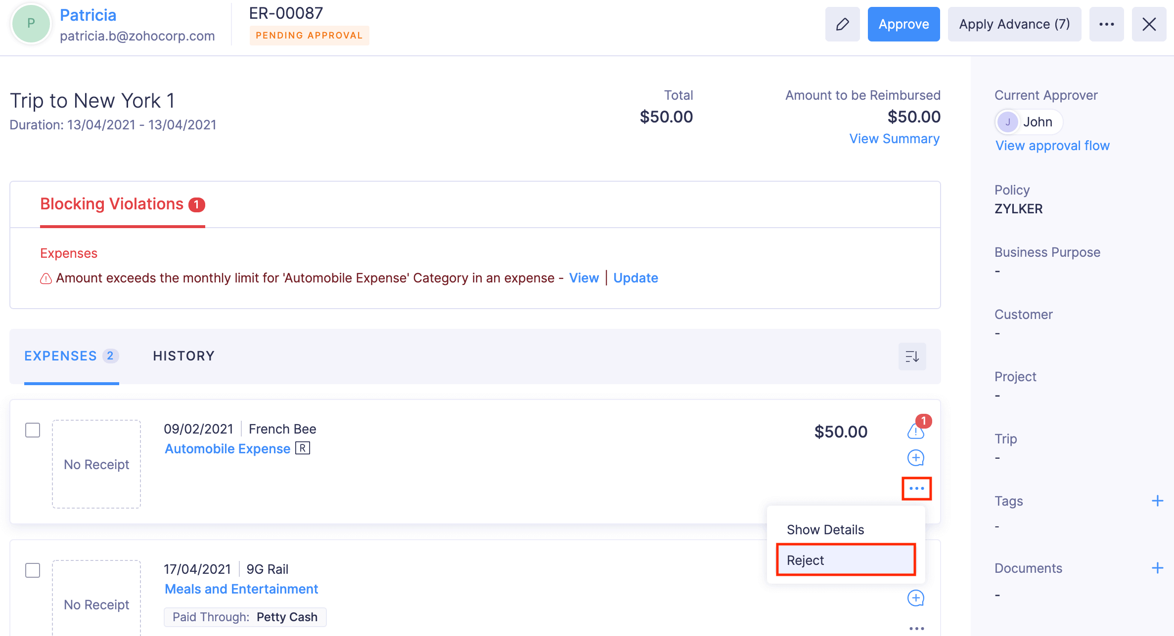Check the 9G Rail expense checkbox

(x=32, y=570)
